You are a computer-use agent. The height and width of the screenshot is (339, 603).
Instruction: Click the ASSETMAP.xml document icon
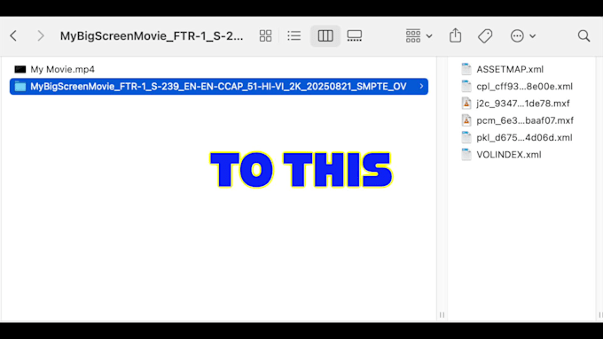tap(466, 69)
